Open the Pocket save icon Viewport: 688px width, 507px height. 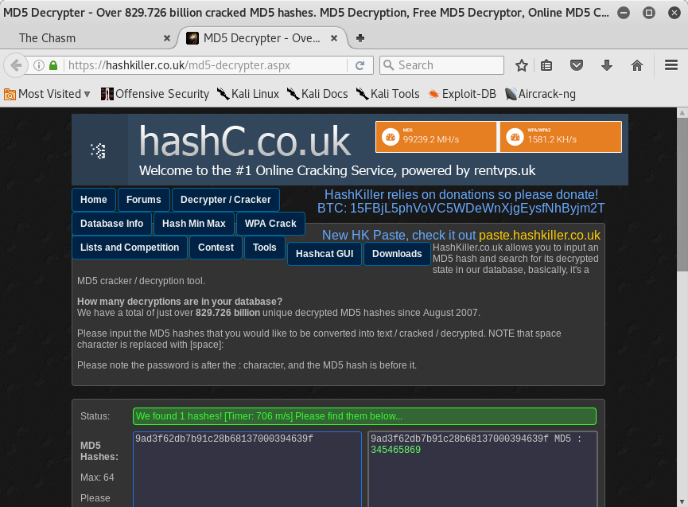pyautogui.click(x=578, y=65)
